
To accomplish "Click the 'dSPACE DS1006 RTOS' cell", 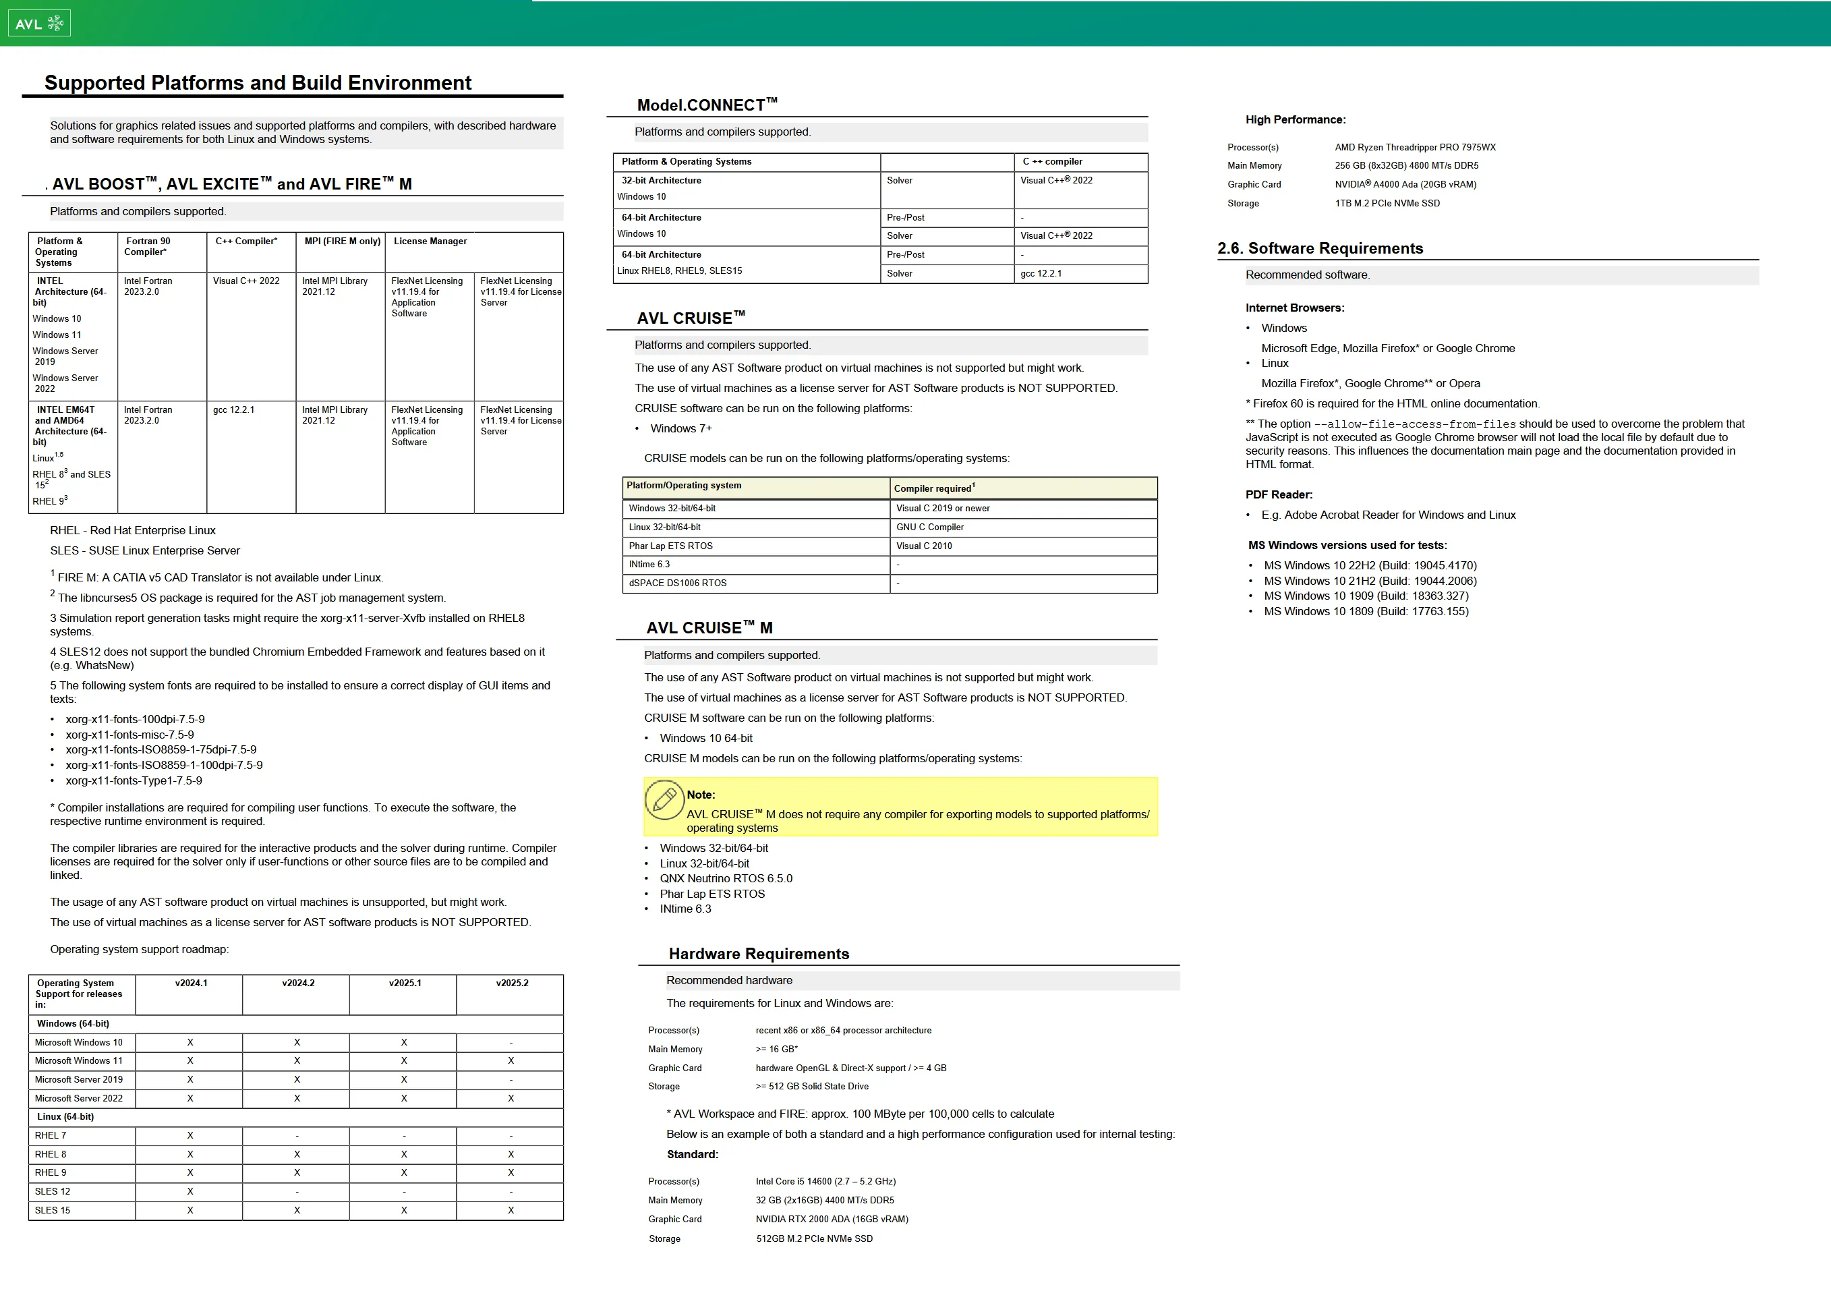I will click(677, 583).
